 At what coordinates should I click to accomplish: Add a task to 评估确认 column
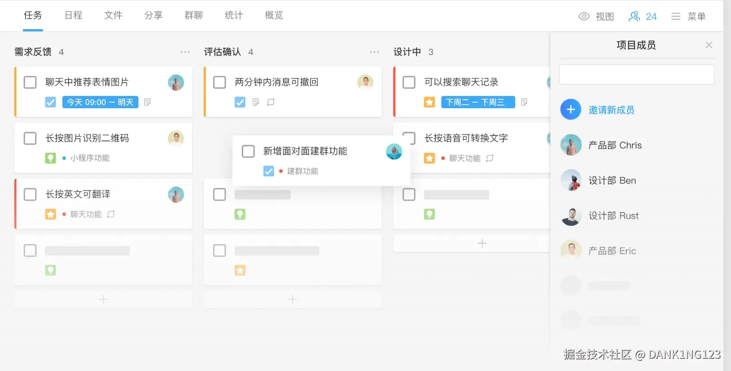(x=293, y=299)
